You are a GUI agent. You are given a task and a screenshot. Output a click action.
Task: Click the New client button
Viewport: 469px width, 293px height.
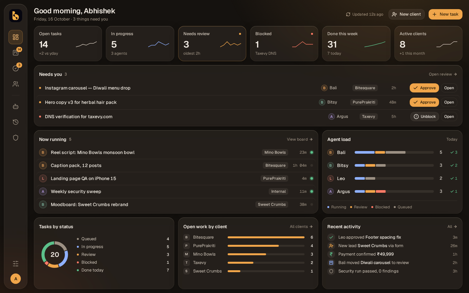(406, 14)
